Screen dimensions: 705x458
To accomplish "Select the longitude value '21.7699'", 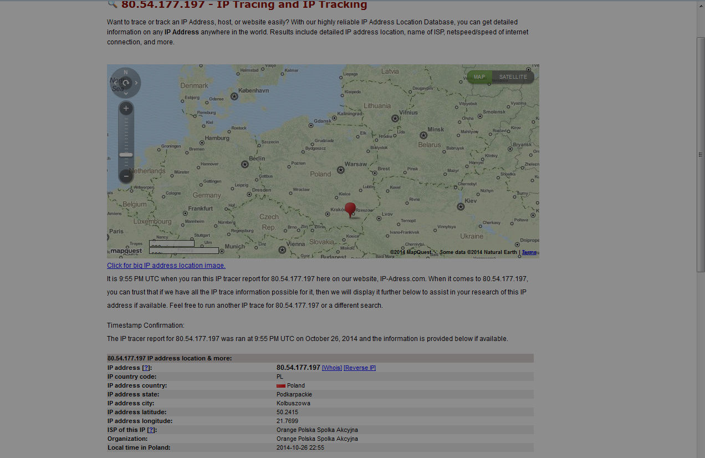I will coord(287,421).
